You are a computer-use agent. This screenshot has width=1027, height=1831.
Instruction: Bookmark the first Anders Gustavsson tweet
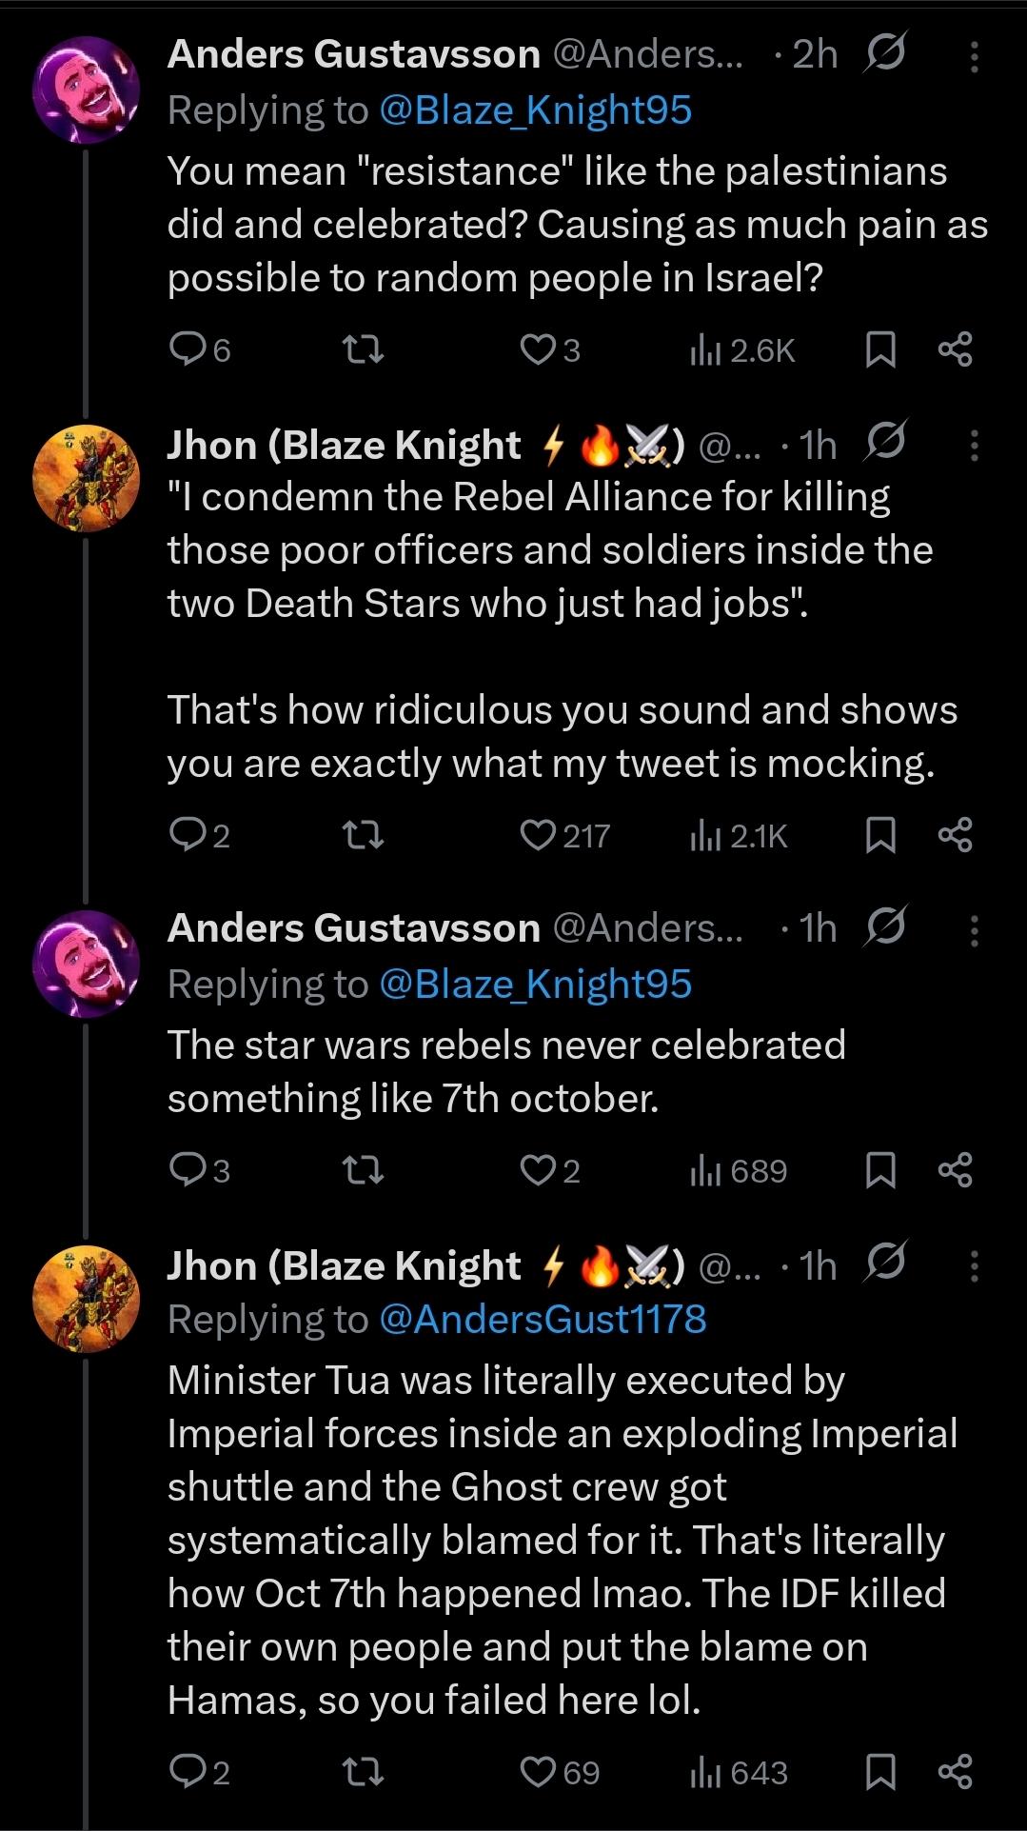(x=880, y=351)
